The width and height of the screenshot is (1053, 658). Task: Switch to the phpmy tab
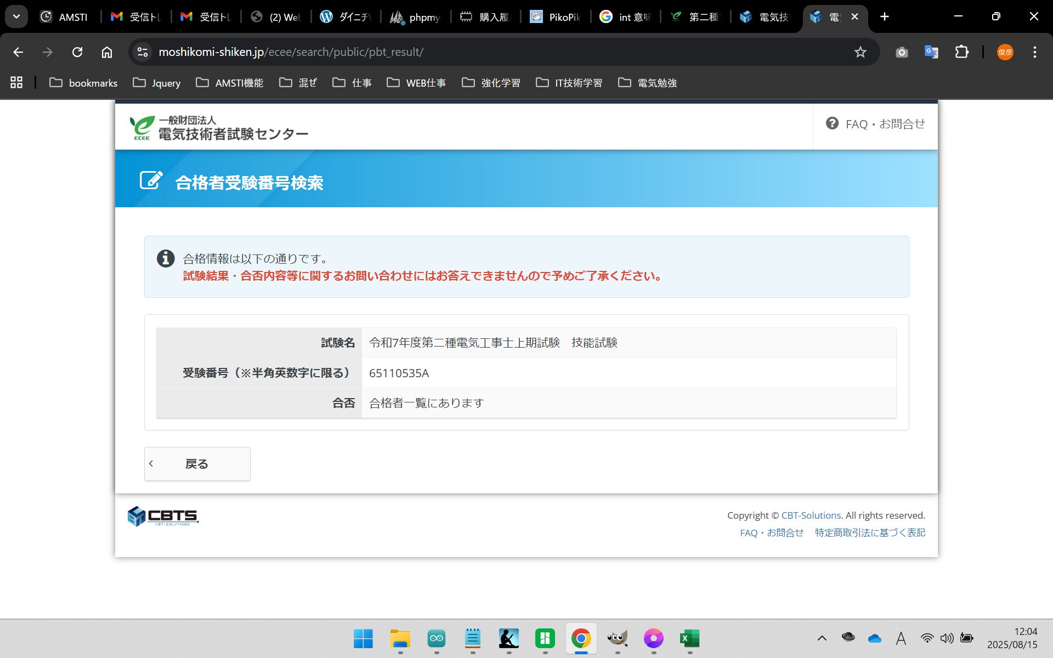coord(415,17)
